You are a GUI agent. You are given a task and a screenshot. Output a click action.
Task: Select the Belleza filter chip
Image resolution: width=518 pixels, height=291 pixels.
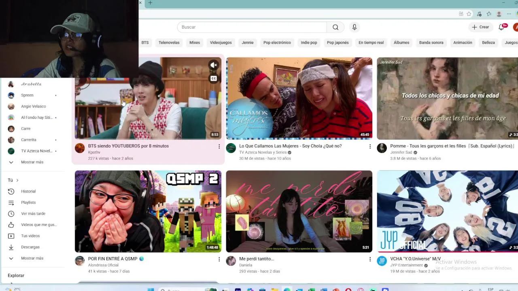(488, 42)
